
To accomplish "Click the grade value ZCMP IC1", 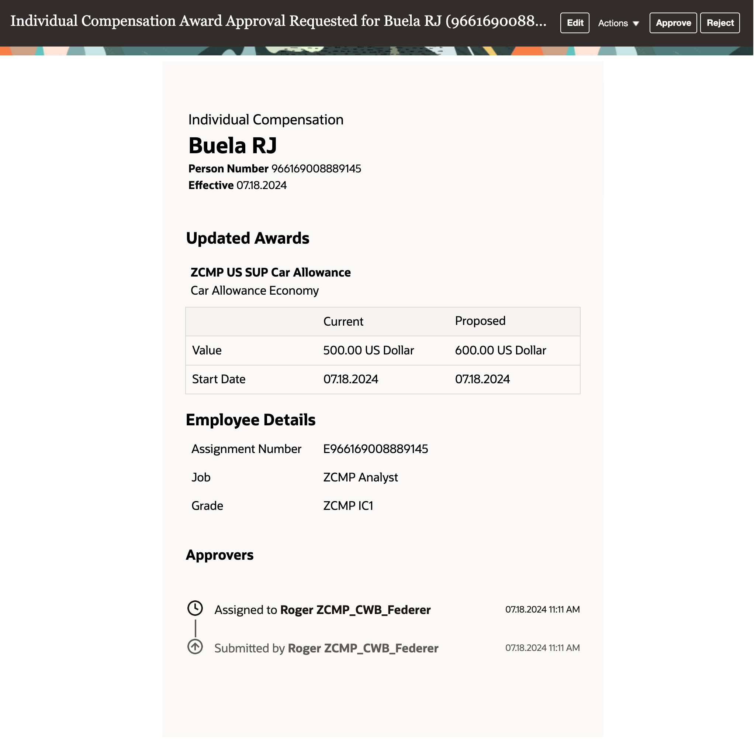I will 349,506.
